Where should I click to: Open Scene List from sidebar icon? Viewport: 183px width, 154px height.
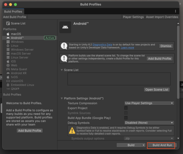click(x=8, y=23)
